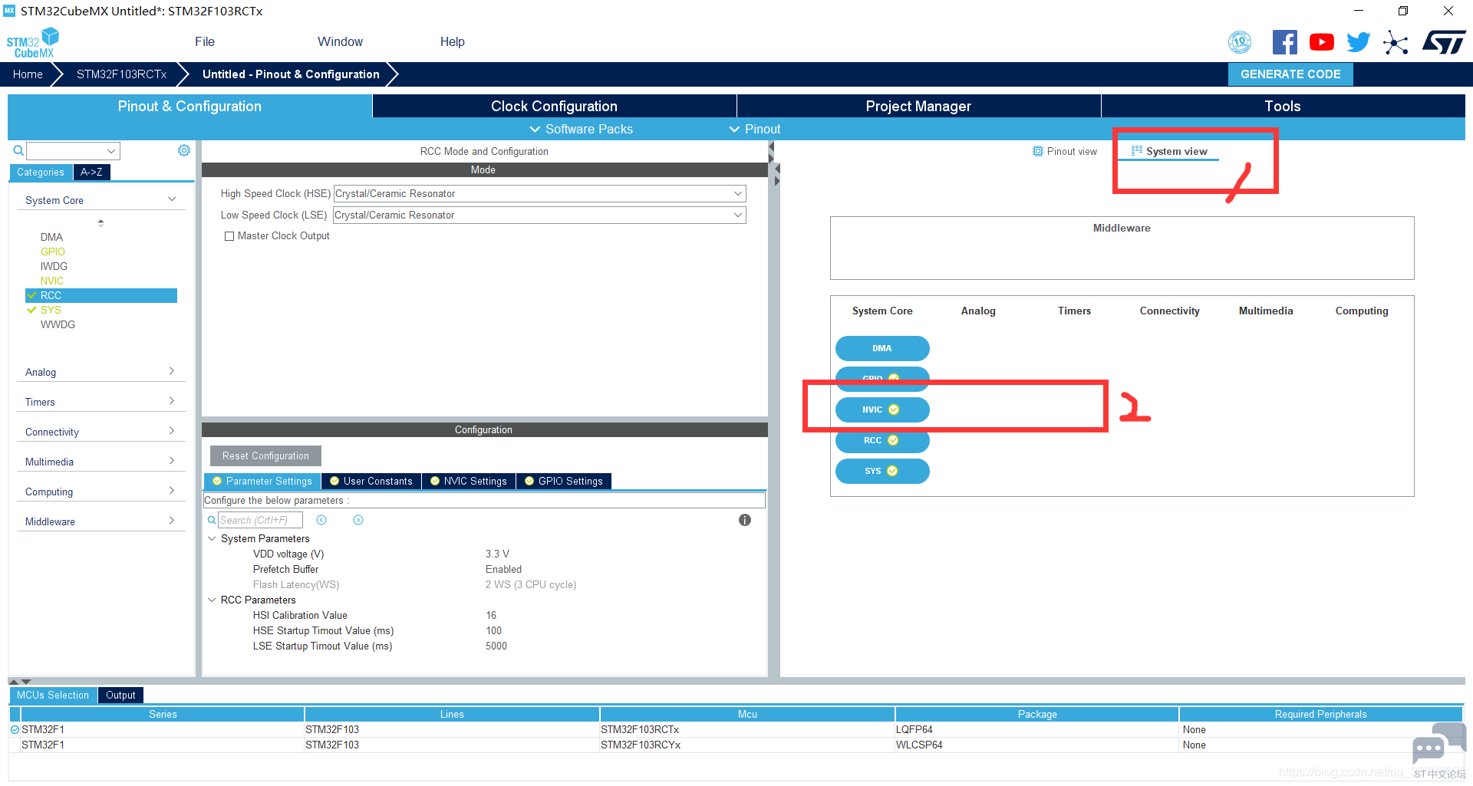This screenshot has width=1473, height=786.
Task: Switch to the Output tab
Action: tap(120, 695)
